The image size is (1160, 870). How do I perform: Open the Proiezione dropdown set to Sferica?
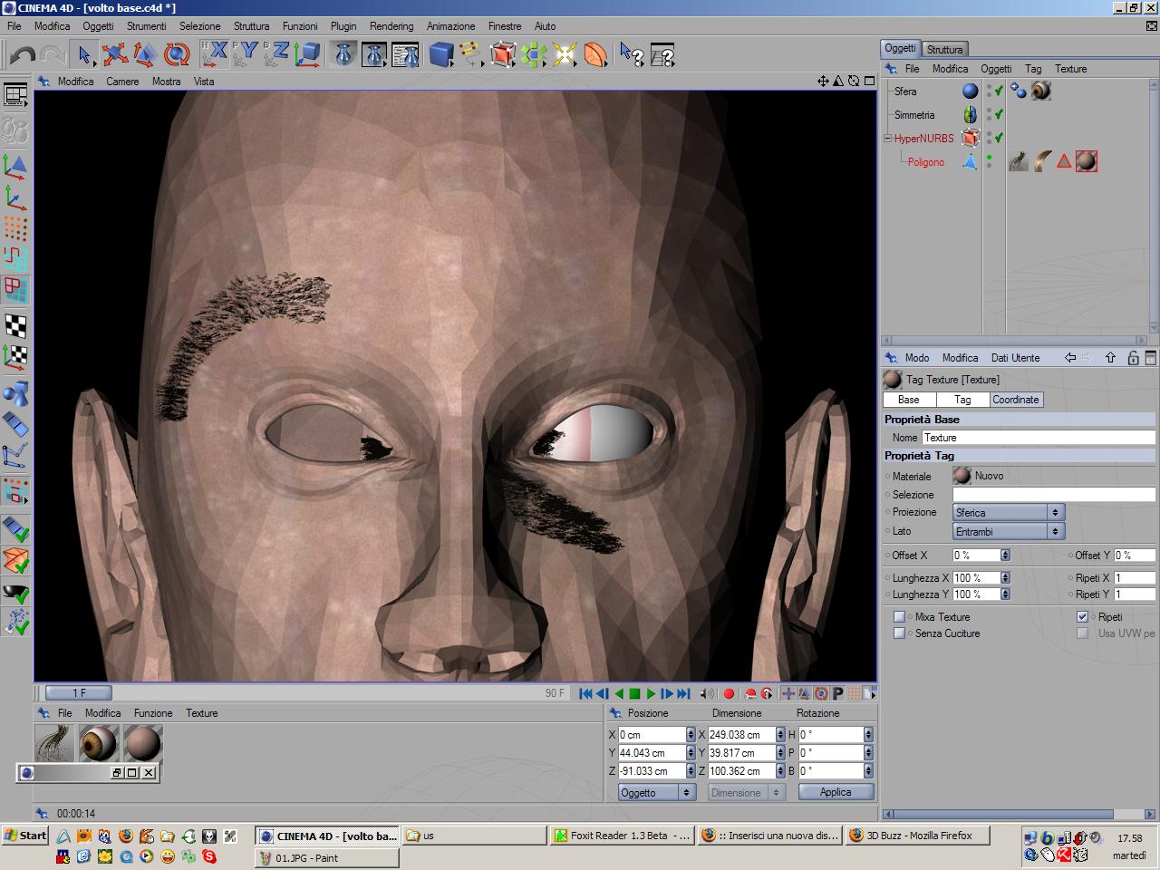coord(1008,513)
